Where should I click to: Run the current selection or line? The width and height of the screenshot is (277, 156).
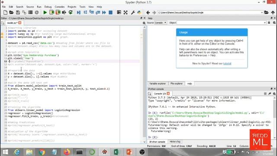pos(64,13)
